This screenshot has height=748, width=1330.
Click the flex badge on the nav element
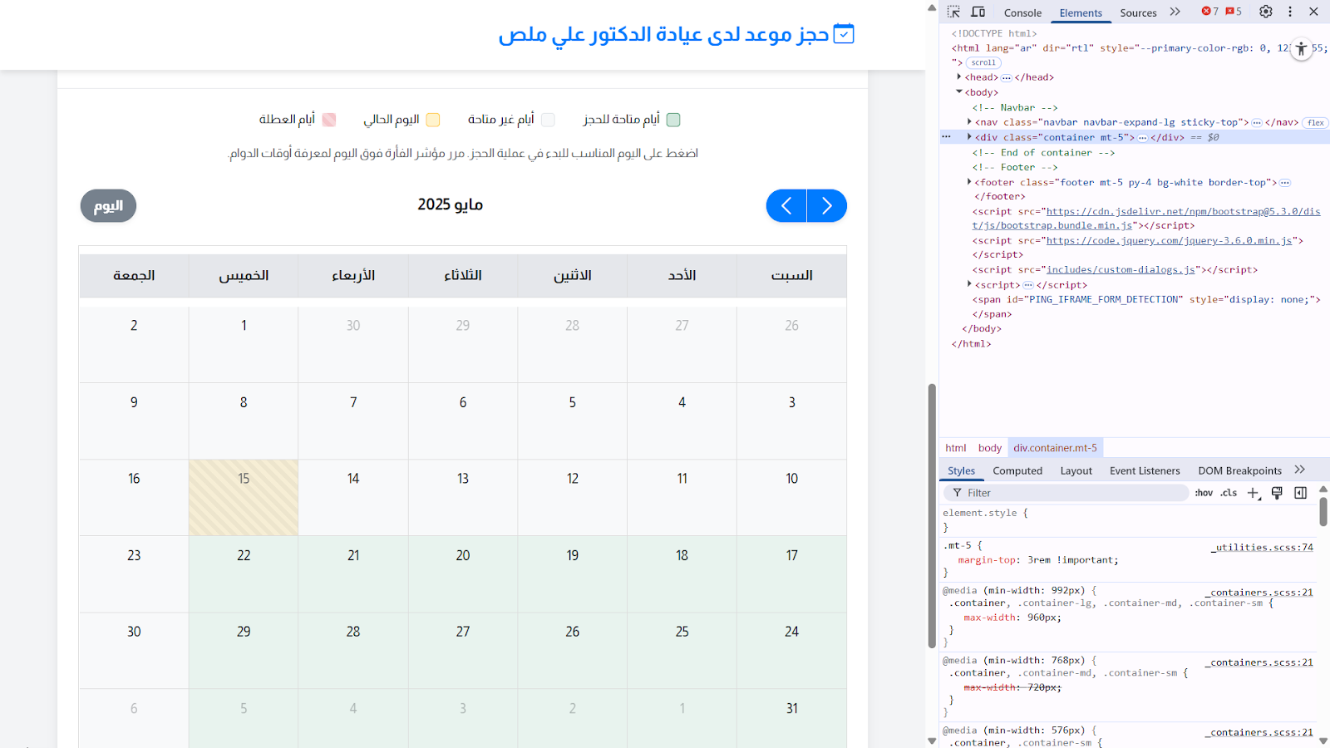1315,122
